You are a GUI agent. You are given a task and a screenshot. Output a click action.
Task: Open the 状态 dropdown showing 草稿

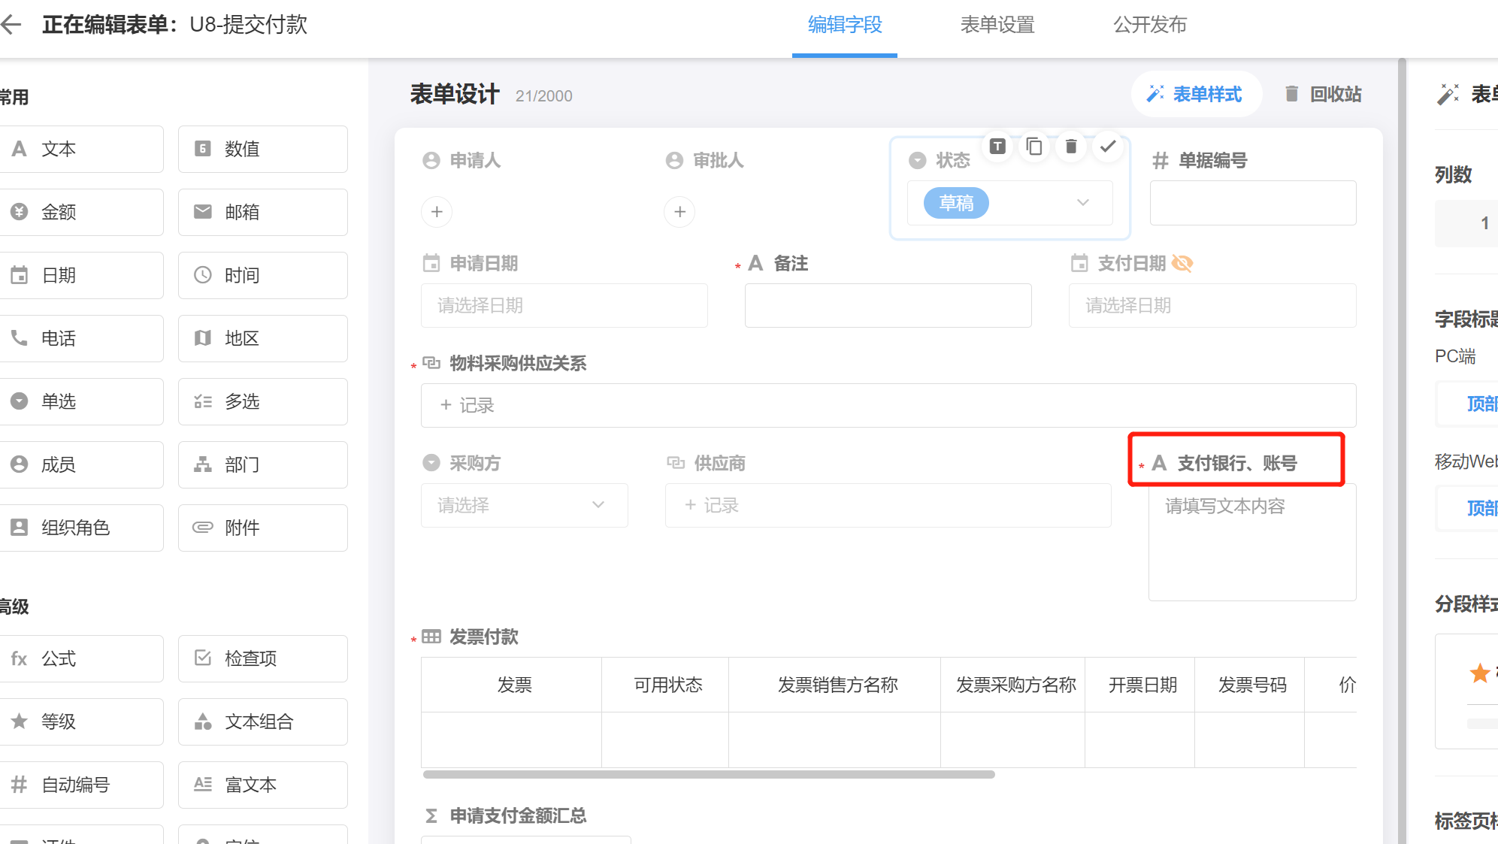tap(1082, 203)
